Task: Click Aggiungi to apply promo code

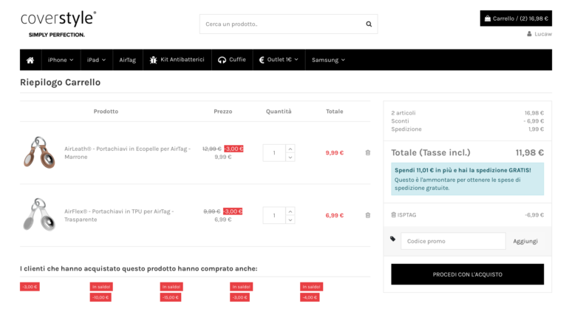Action: [x=525, y=241]
